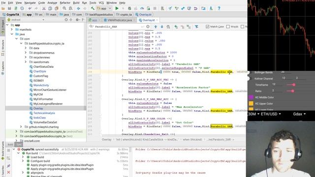315x177 pixels.
Task: Click the KC Upper Color swatch
Action: 251,104
